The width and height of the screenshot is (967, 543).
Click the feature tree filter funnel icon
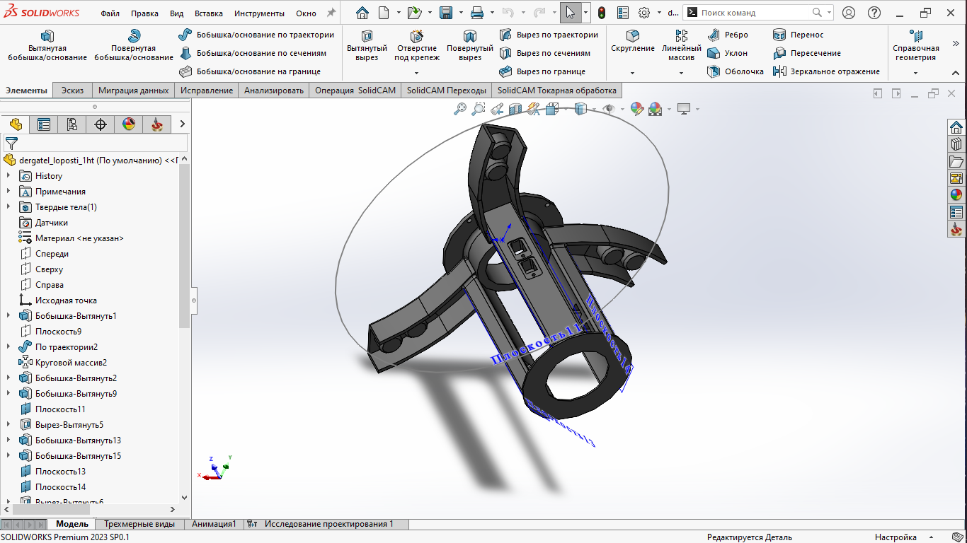pyautogui.click(x=11, y=144)
